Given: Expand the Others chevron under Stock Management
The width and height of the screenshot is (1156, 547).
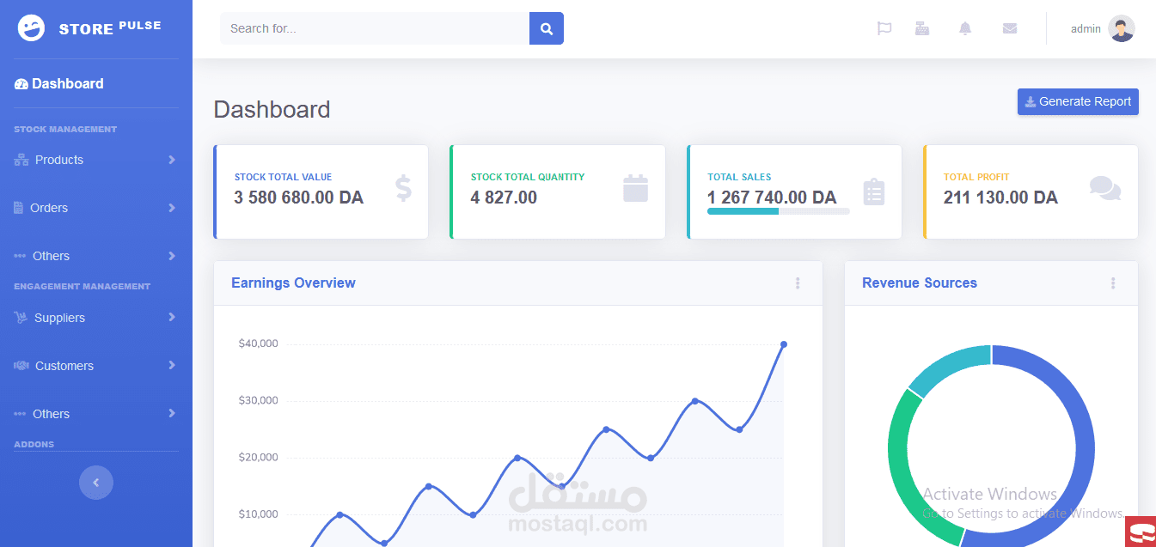Looking at the screenshot, I should coord(172,256).
